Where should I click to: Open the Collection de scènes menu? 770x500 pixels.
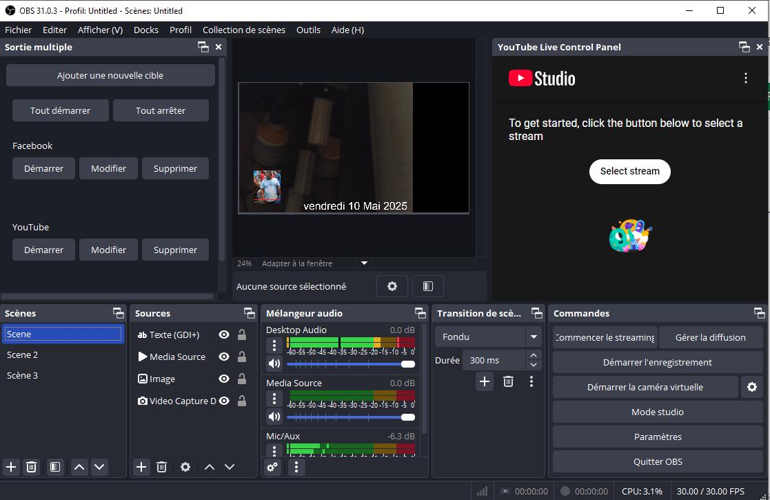click(x=243, y=30)
